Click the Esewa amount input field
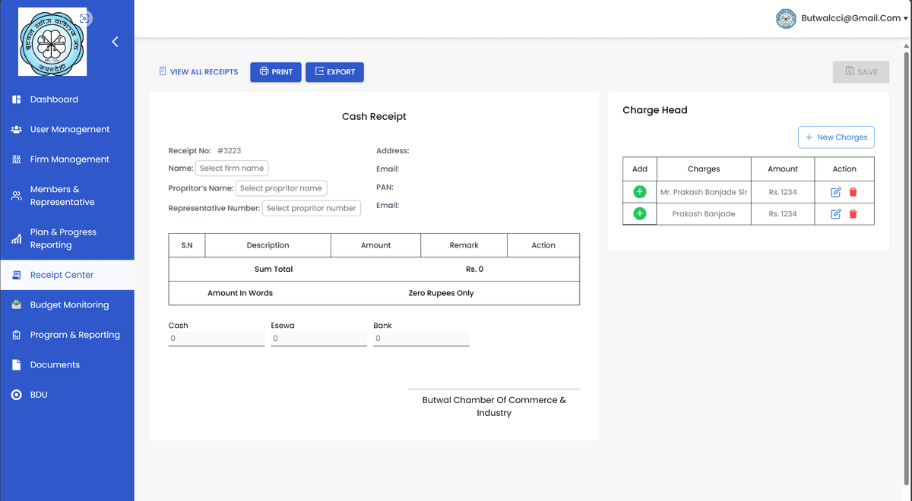Screen dimensions: 912x501 tap(318, 339)
